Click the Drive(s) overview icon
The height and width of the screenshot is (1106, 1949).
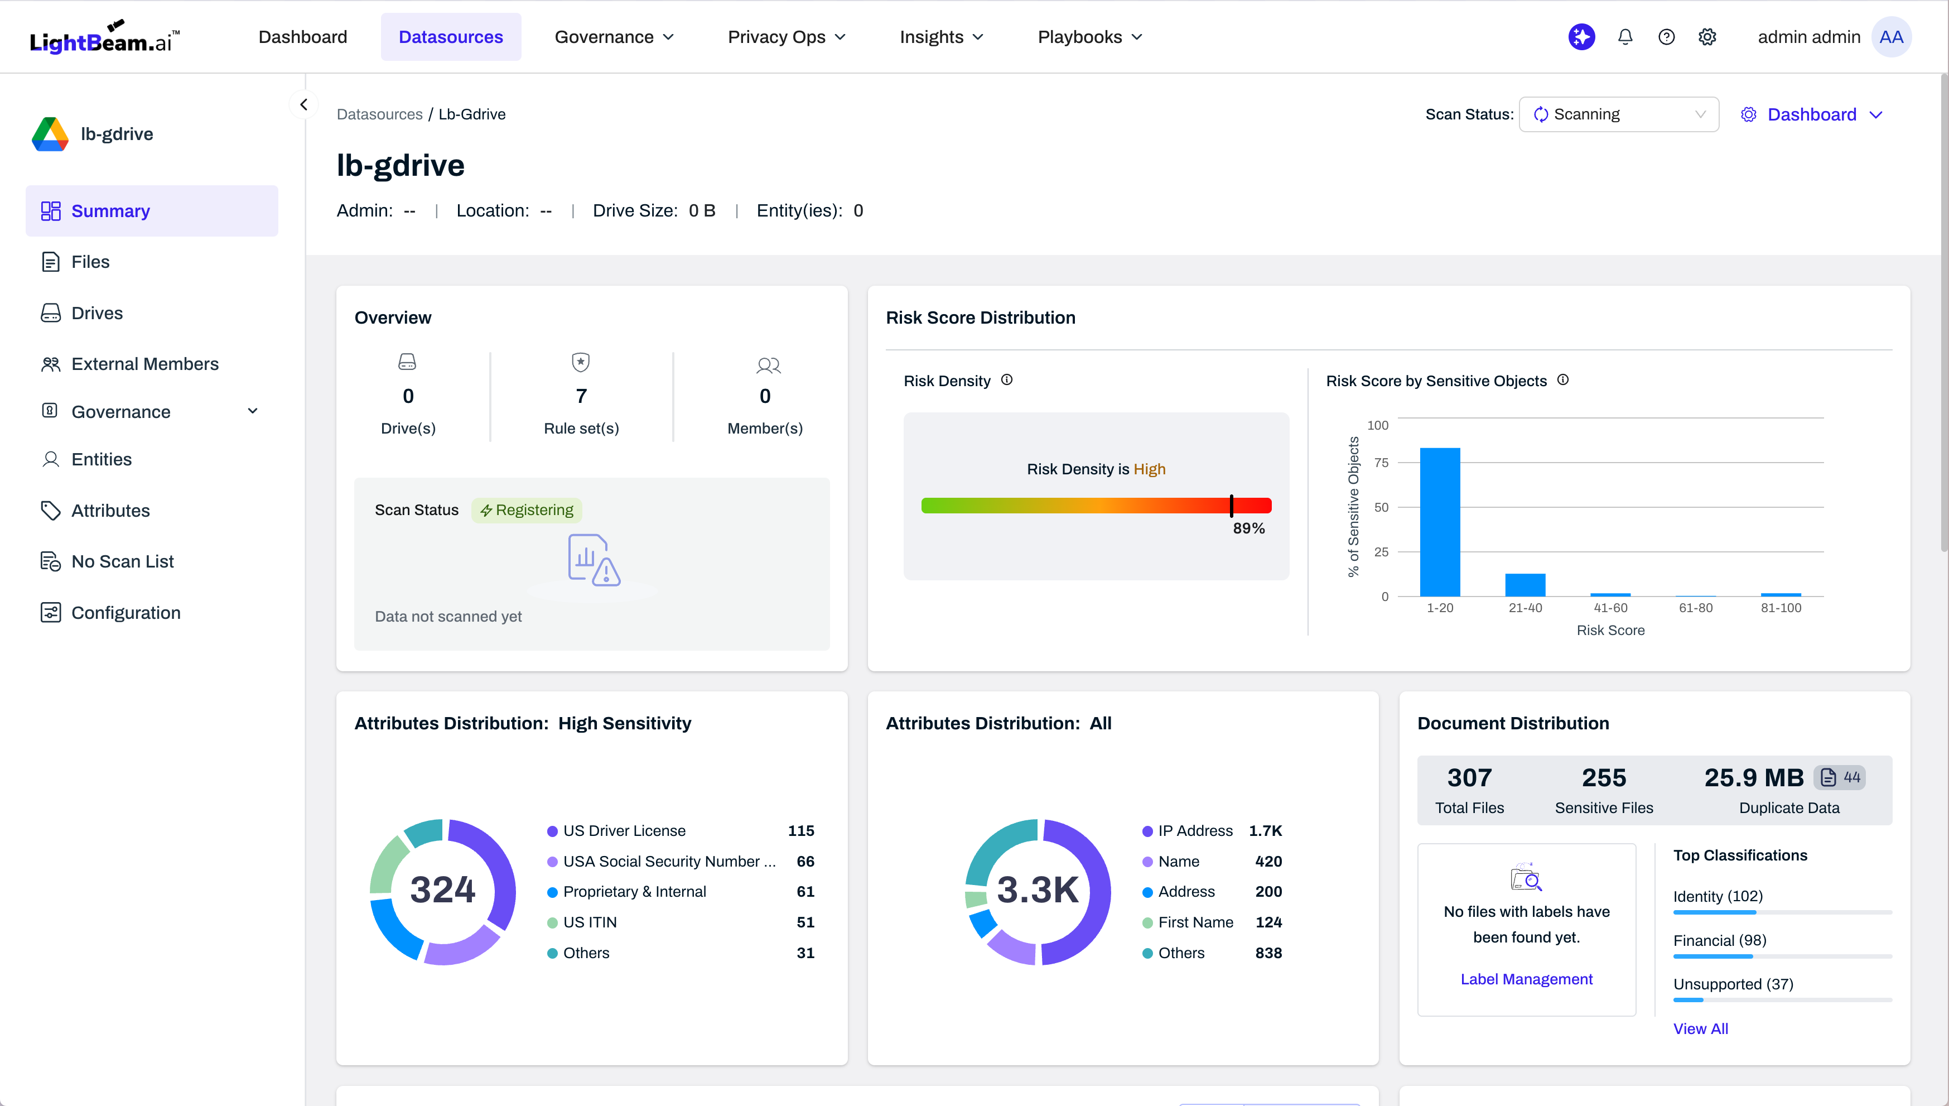point(408,362)
